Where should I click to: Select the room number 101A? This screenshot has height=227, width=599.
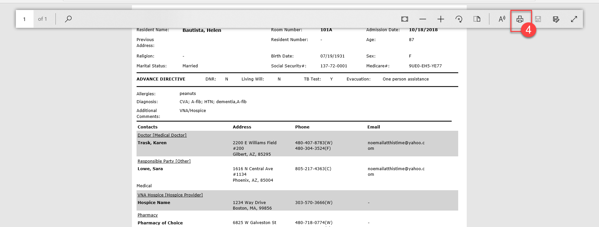point(326,30)
